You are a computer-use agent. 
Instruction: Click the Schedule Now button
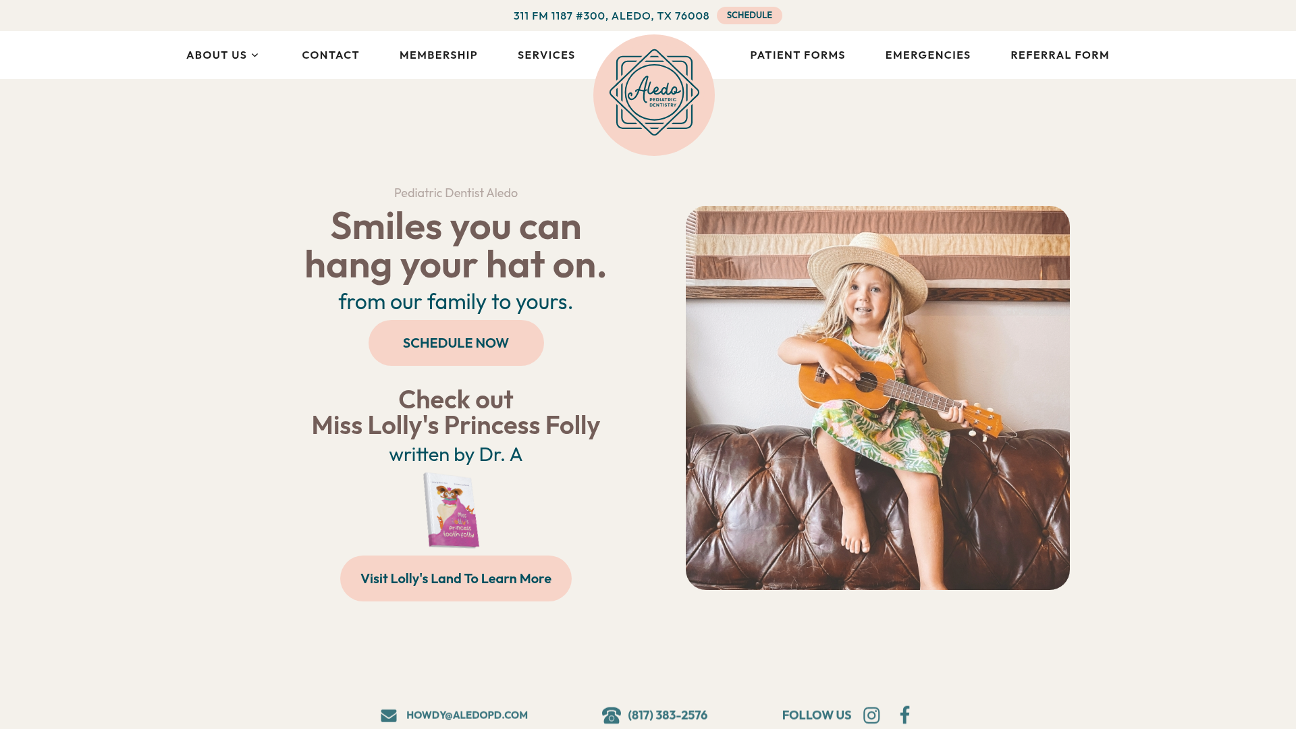tap(456, 343)
